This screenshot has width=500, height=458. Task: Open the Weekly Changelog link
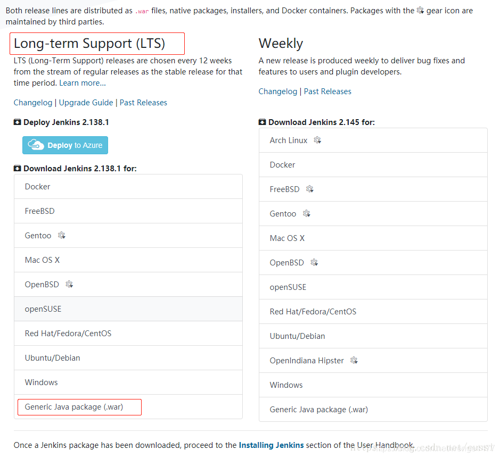point(278,91)
